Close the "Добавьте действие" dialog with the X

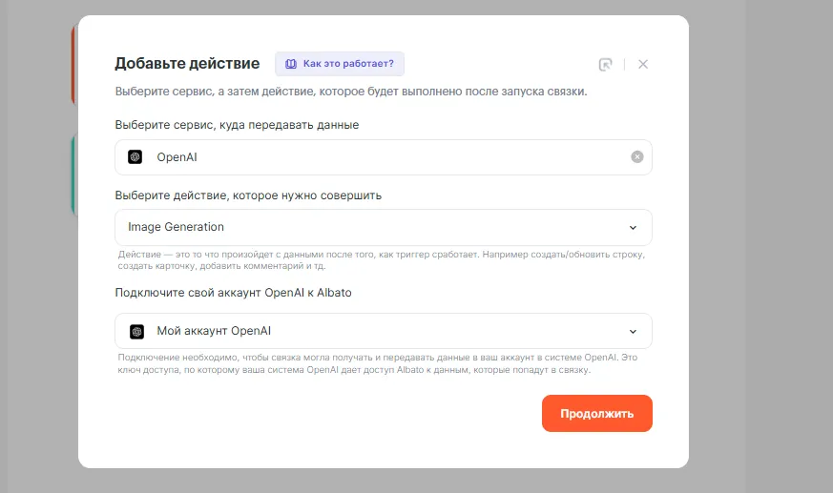tap(643, 64)
